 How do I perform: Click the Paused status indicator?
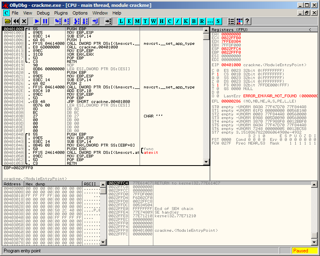(304, 251)
